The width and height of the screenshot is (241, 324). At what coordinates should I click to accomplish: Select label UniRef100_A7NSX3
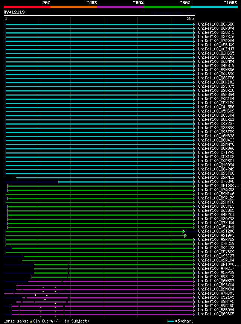pyautogui.click(x=216, y=293)
